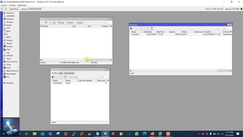Click the filter icon in Script List
This screenshot has height=137, width=243.
click(x=65, y=77)
